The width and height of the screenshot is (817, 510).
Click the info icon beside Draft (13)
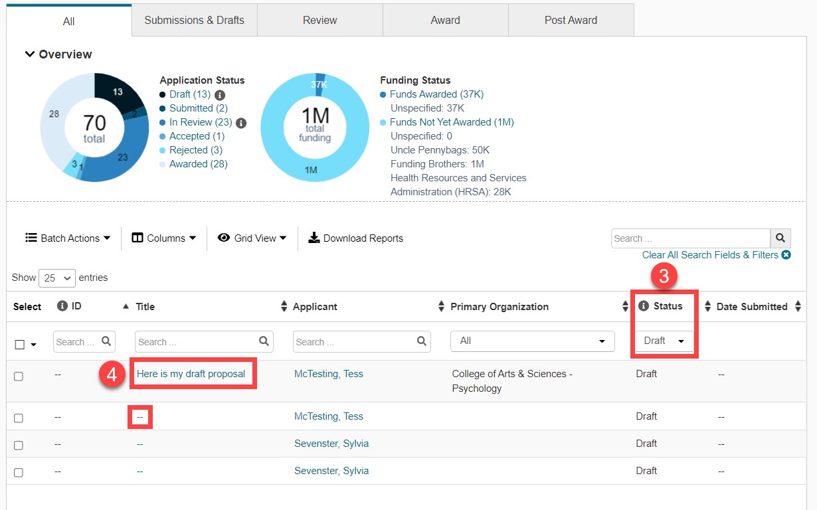coord(219,94)
